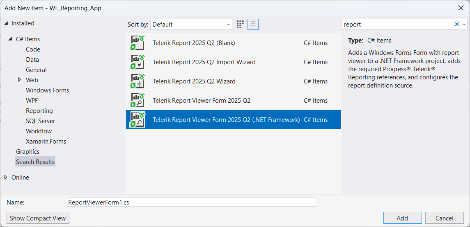The width and height of the screenshot is (470, 227).
Task: Clear the search box with the X
Action: pyautogui.click(x=457, y=25)
